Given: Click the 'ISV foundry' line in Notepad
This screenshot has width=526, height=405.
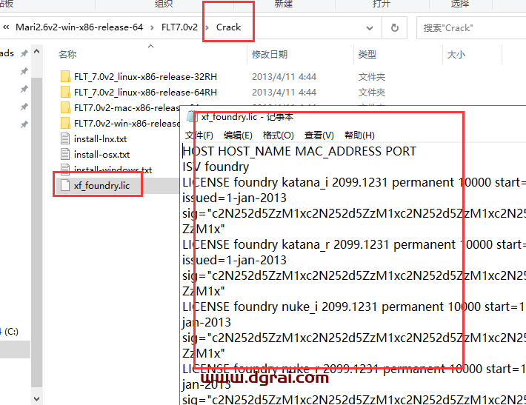Looking at the screenshot, I should click(216, 167).
